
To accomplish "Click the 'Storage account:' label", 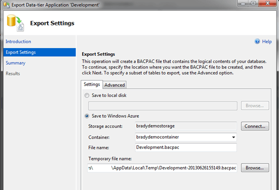I will click(106, 126).
